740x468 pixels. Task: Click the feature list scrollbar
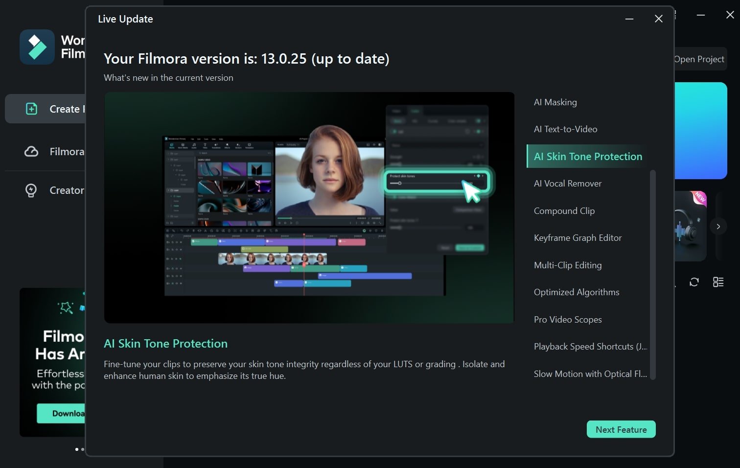click(x=652, y=274)
